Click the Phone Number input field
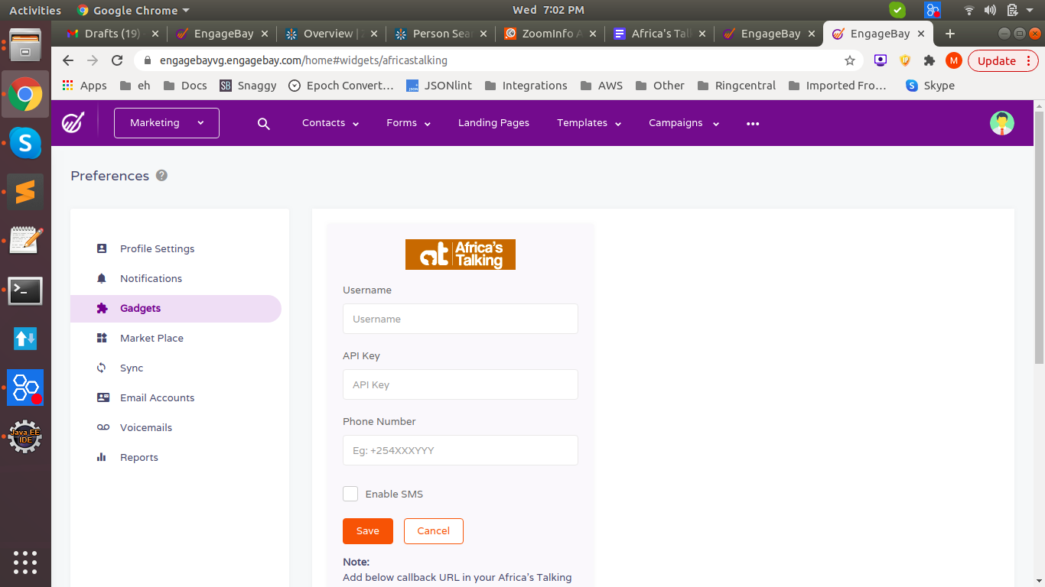The height and width of the screenshot is (587, 1045). tap(461, 450)
